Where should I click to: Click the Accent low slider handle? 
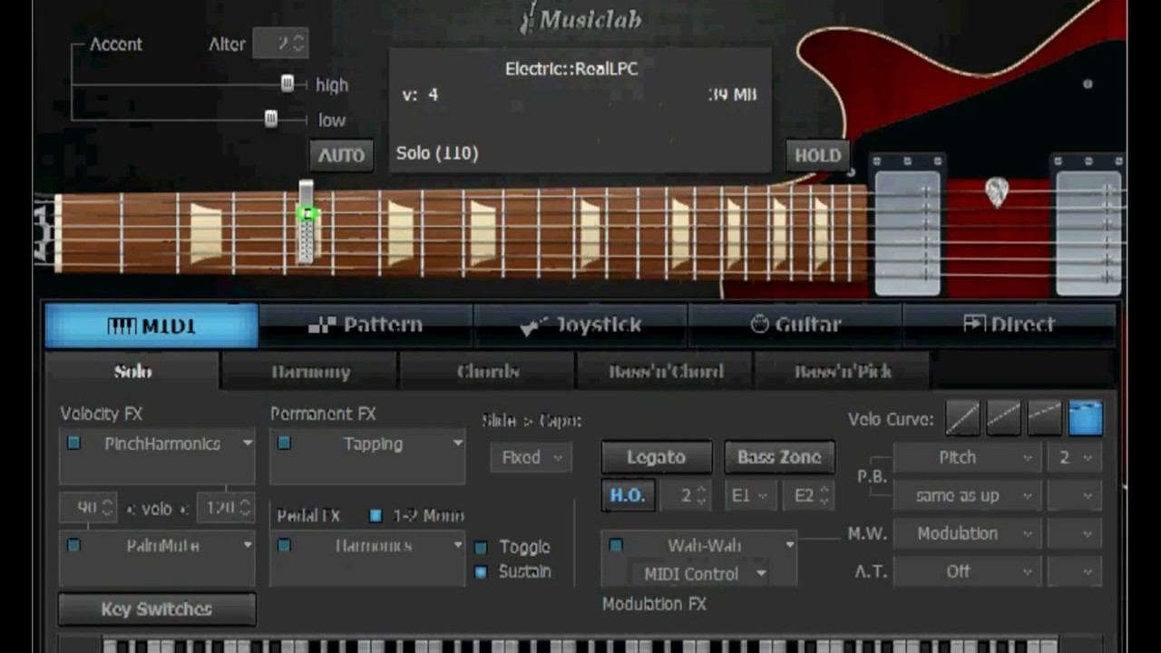pos(270,119)
